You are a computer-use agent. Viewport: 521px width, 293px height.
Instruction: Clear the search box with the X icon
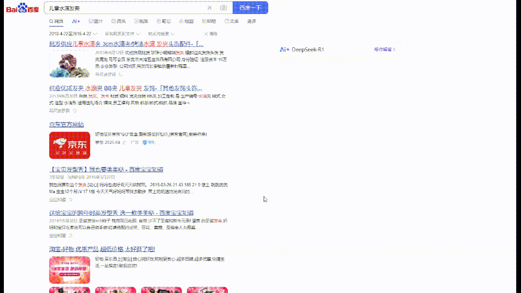point(210,8)
